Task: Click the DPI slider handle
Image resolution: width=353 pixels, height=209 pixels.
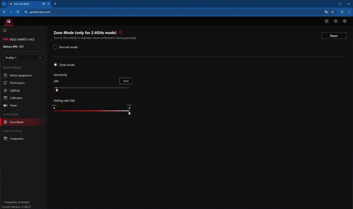Action: [x=57, y=90]
